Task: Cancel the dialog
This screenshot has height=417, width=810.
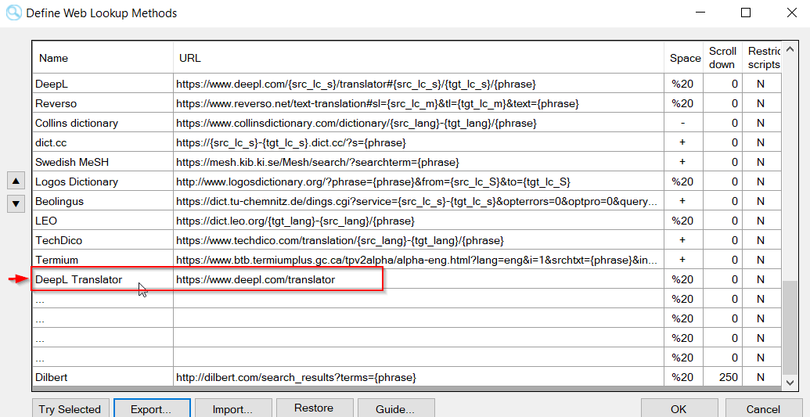Action: click(x=763, y=409)
